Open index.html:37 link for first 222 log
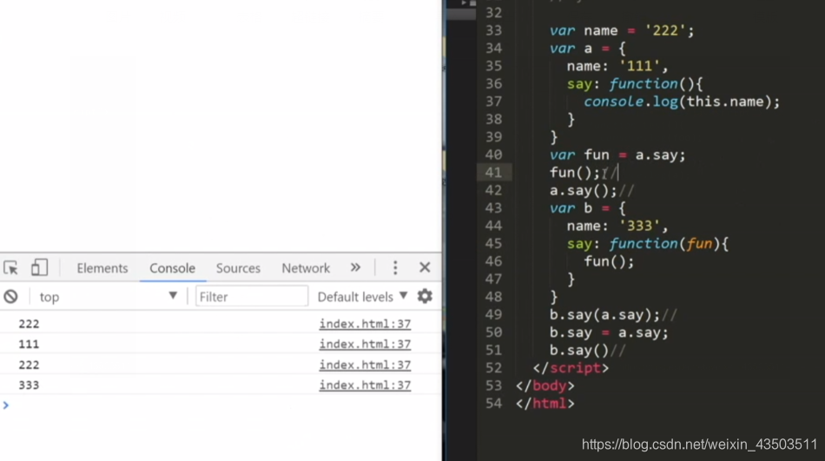The height and width of the screenshot is (461, 825). tap(365, 324)
